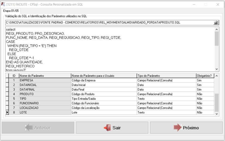This screenshot has height=141, width=225.
Task: Select the DATAFINAL parameter cell
Action: pyautogui.click(x=45, y=89)
